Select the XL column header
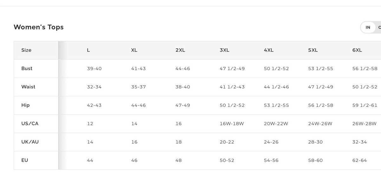 coord(134,50)
